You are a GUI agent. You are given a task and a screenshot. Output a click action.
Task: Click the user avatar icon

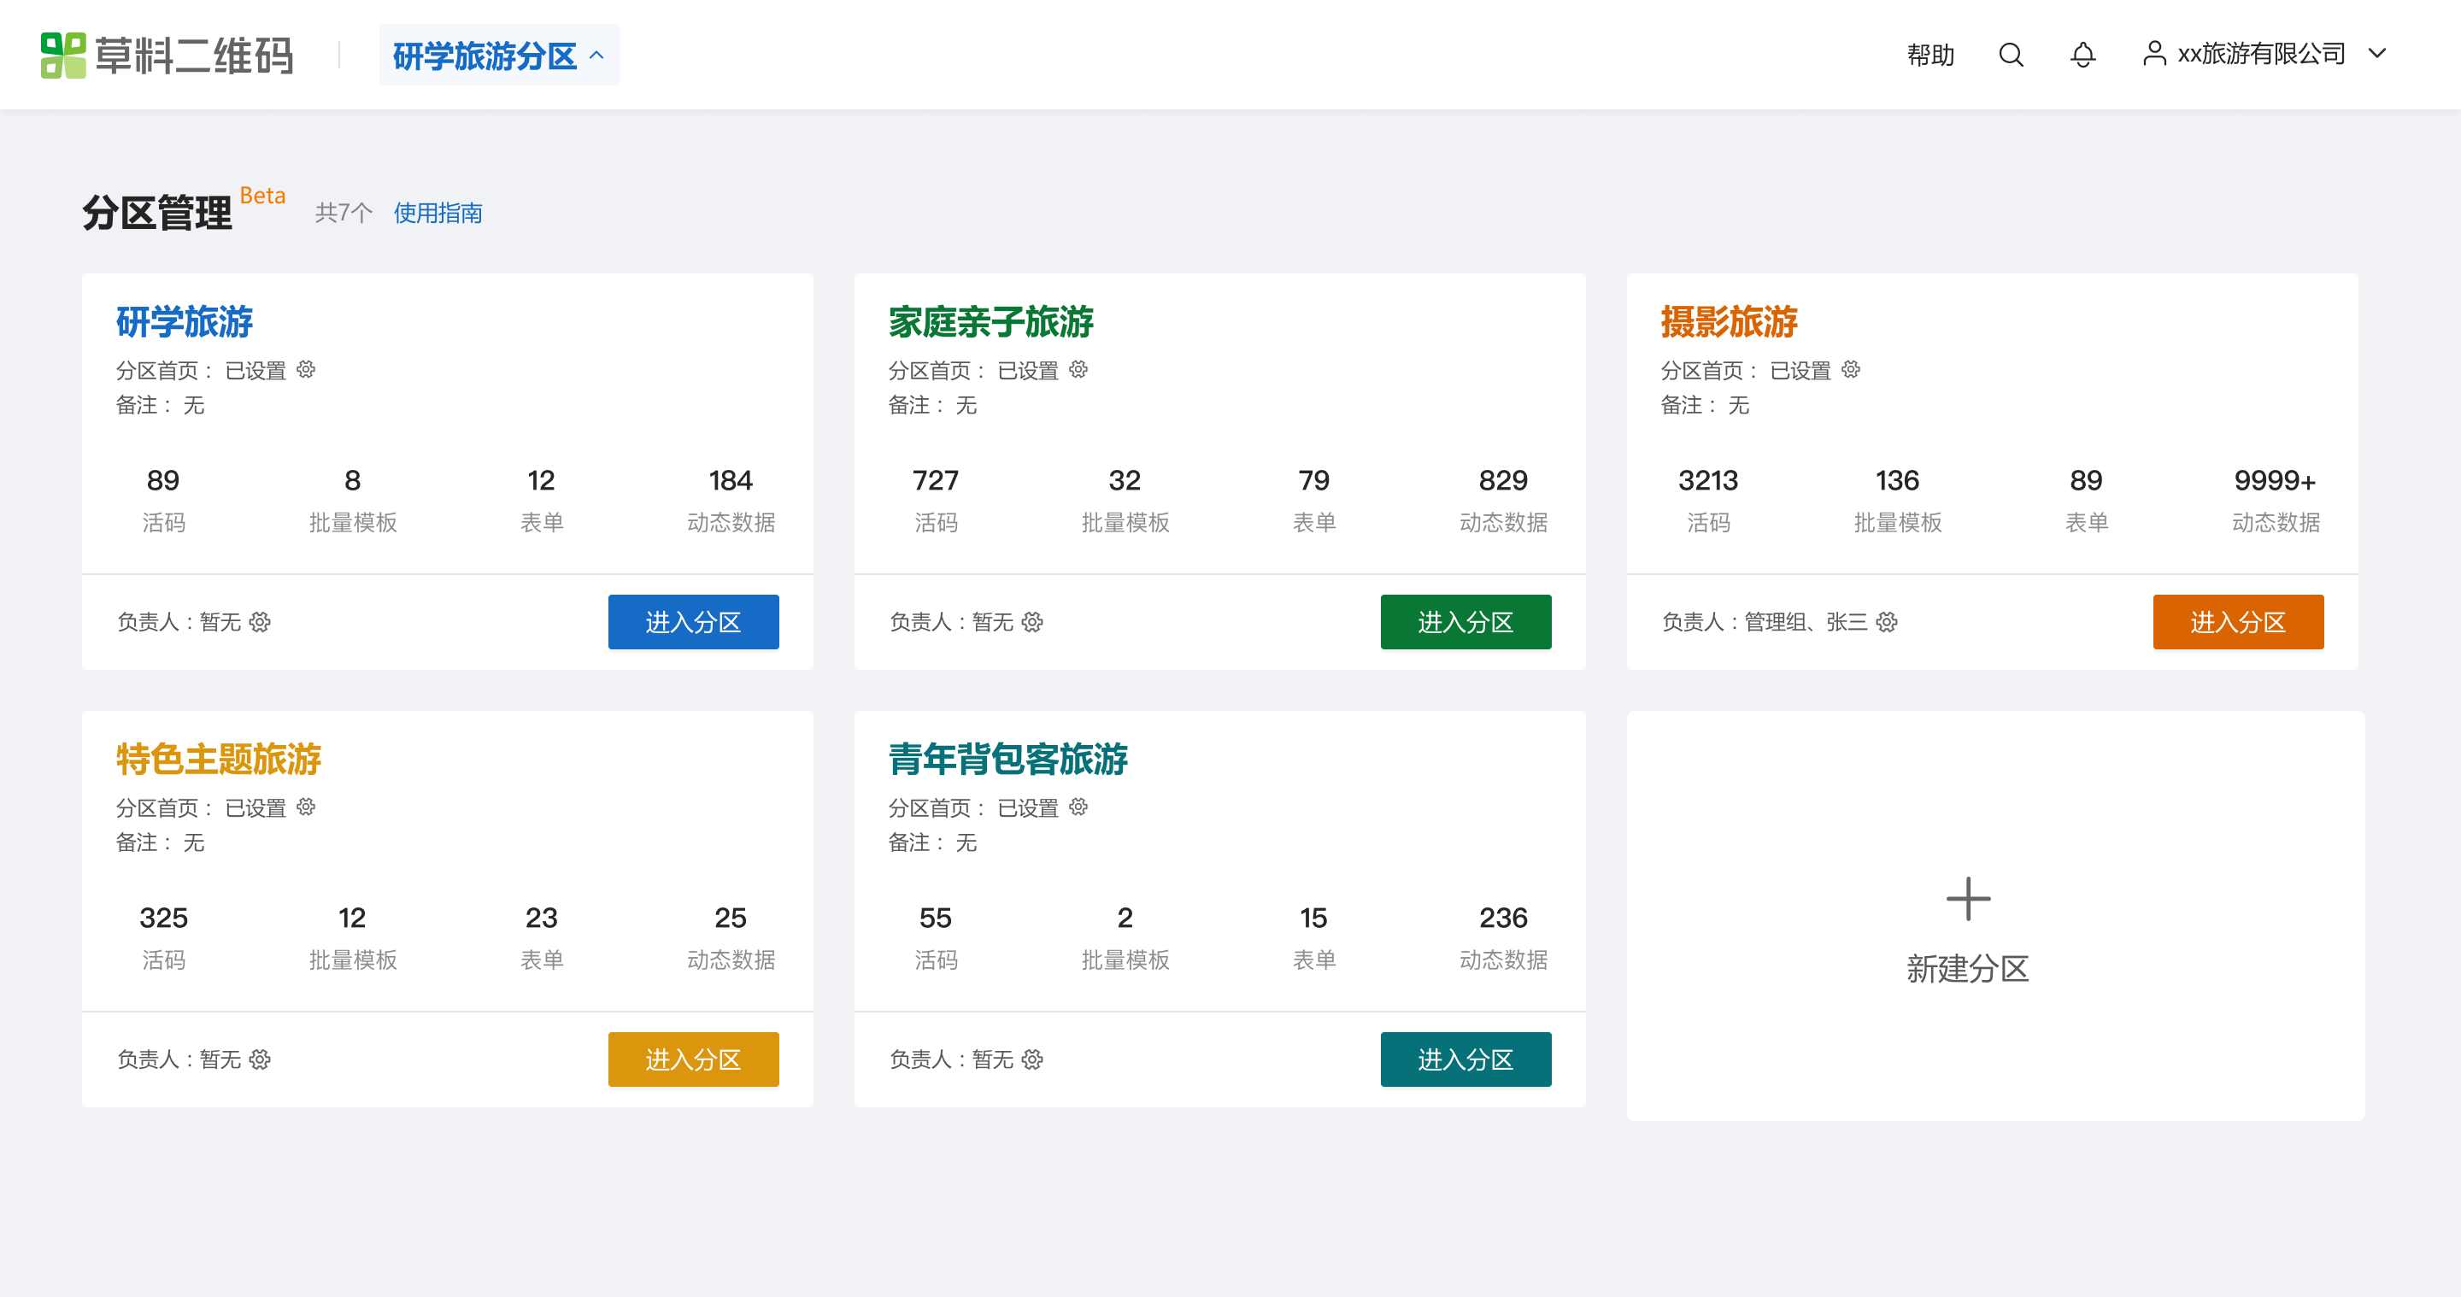click(x=2153, y=54)
